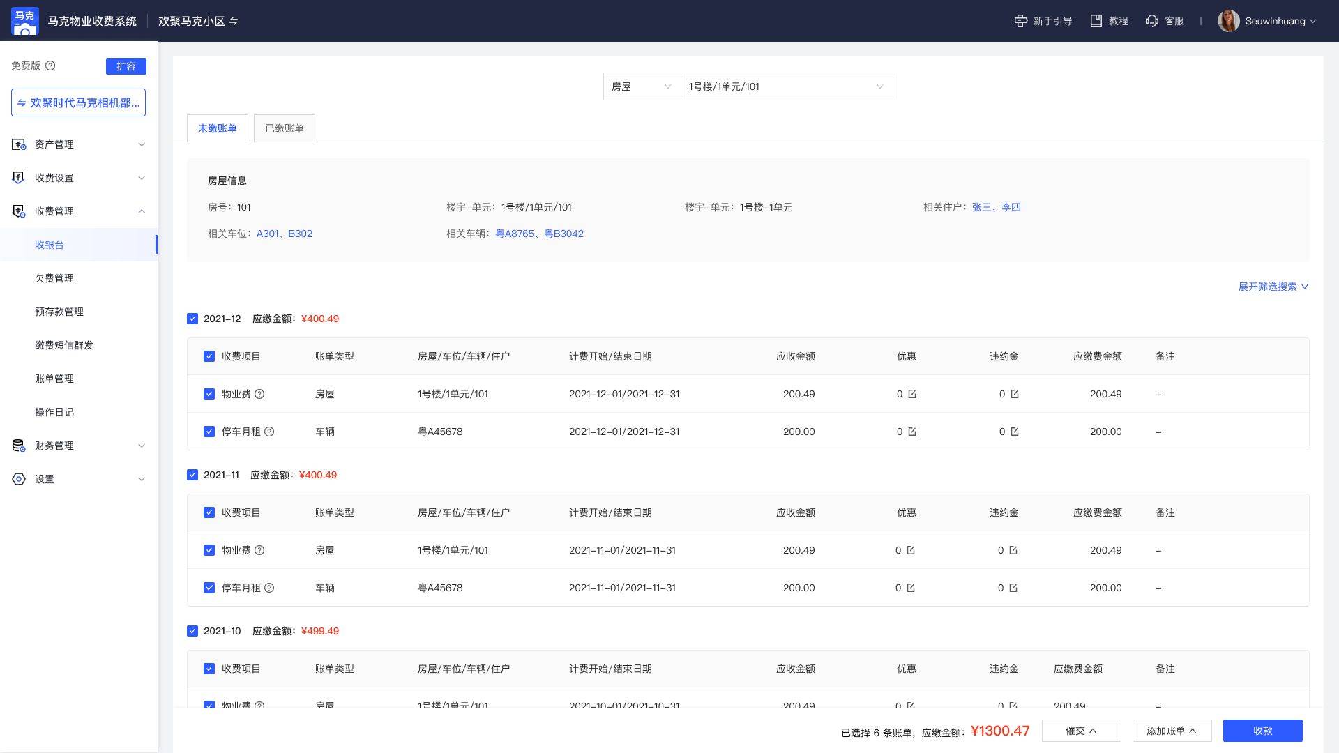Image resolution: width=1339 pixels, height=753 pixels.
Task: Open the 房屋 type dropdown
Action: point(642,86)
